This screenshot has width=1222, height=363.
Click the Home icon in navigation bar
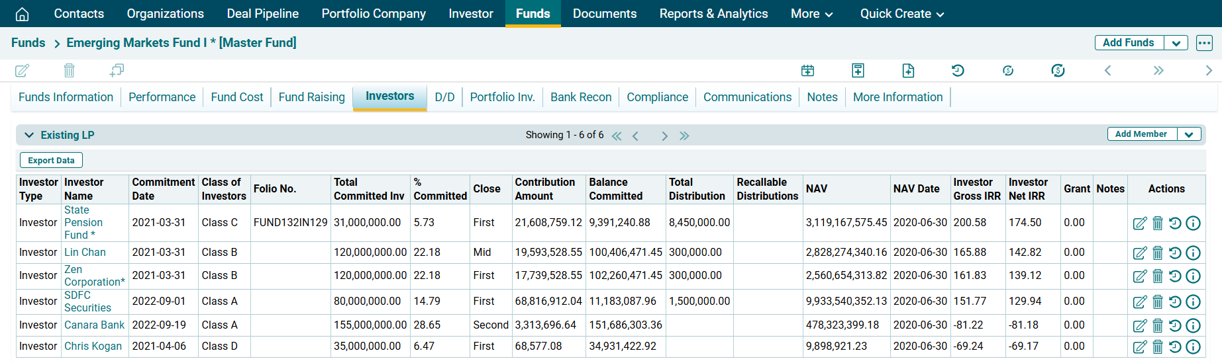(x=22, y=14)
